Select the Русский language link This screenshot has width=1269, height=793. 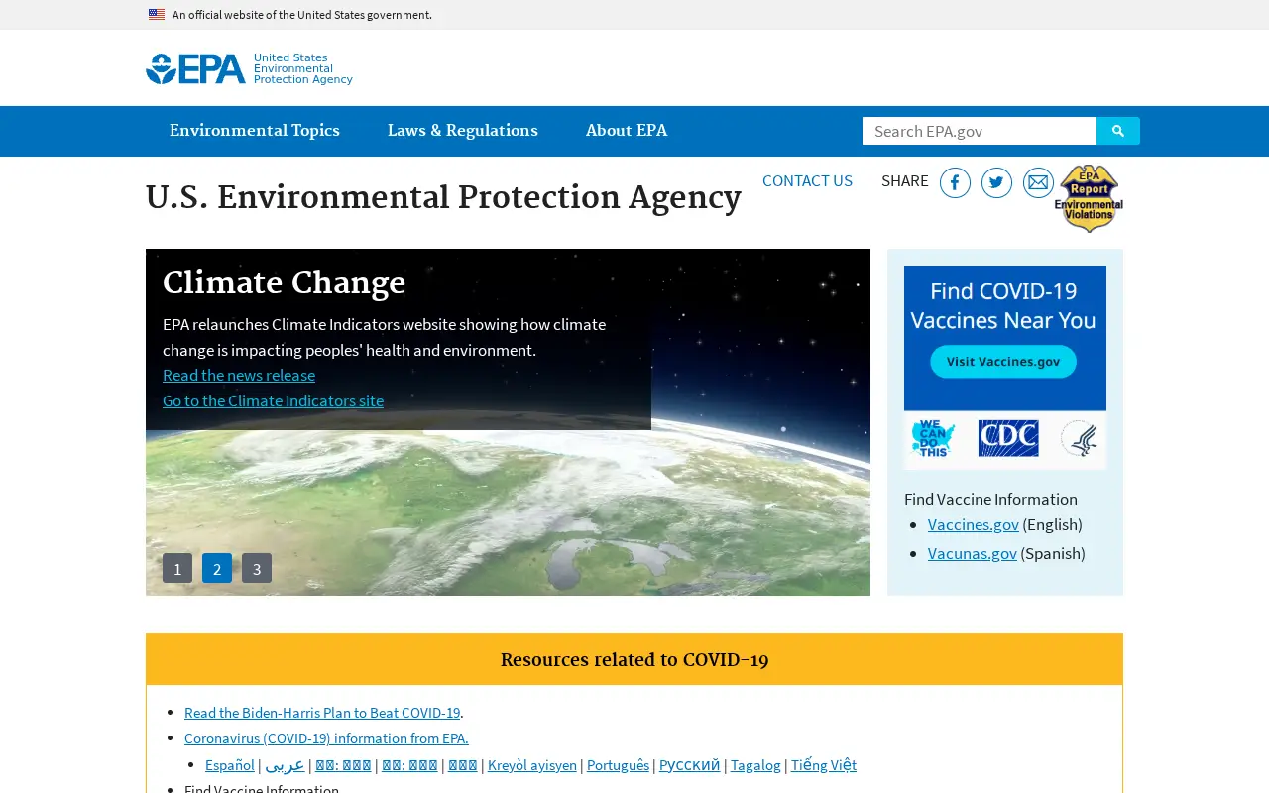tap(690, 764)
